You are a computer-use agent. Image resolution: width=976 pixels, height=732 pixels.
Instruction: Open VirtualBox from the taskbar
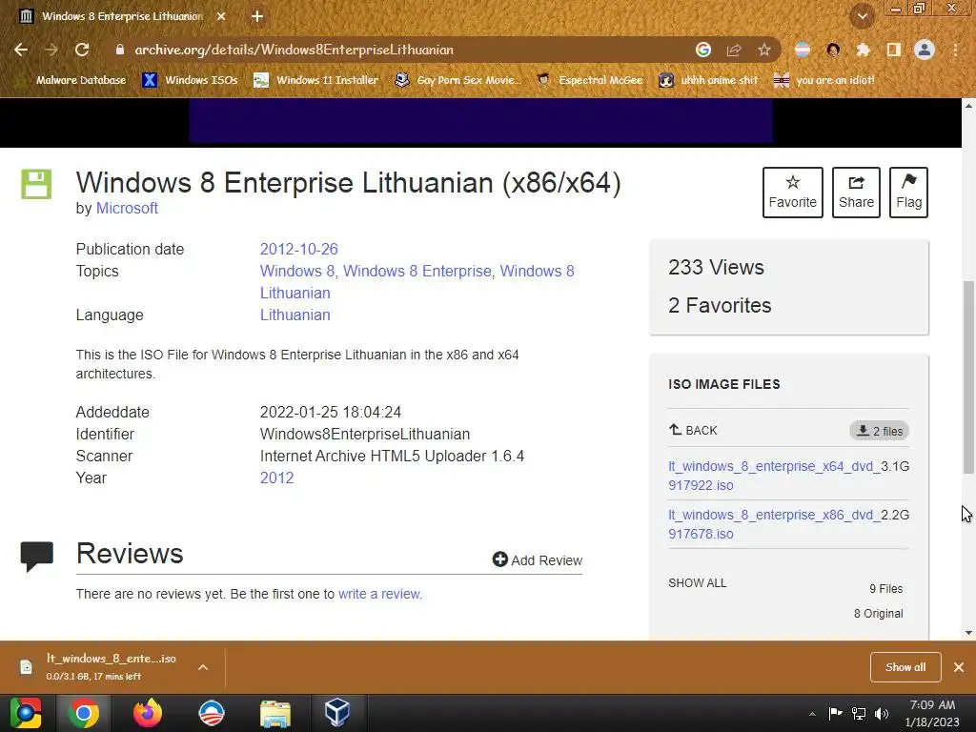[x=337, y=713]
